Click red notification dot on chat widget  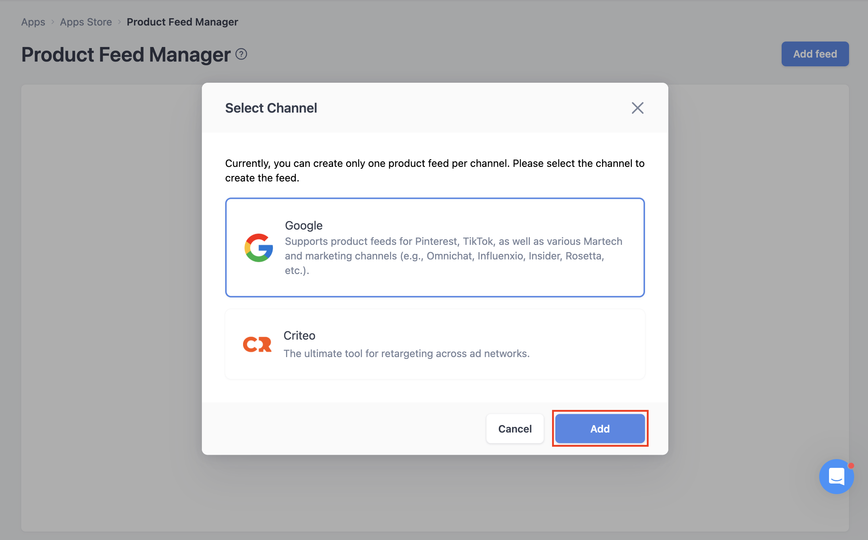pos(851,466)
